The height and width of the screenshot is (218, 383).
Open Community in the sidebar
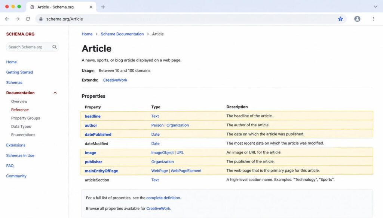point(16,176)
